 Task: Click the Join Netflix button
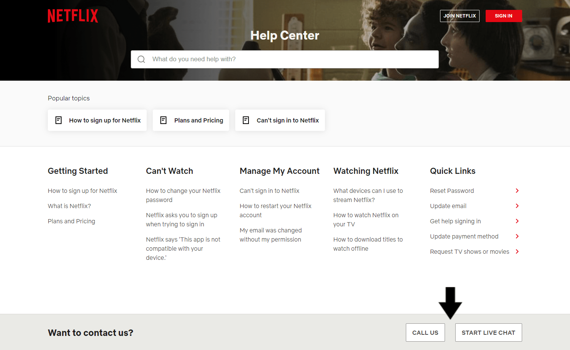point(460,16)
